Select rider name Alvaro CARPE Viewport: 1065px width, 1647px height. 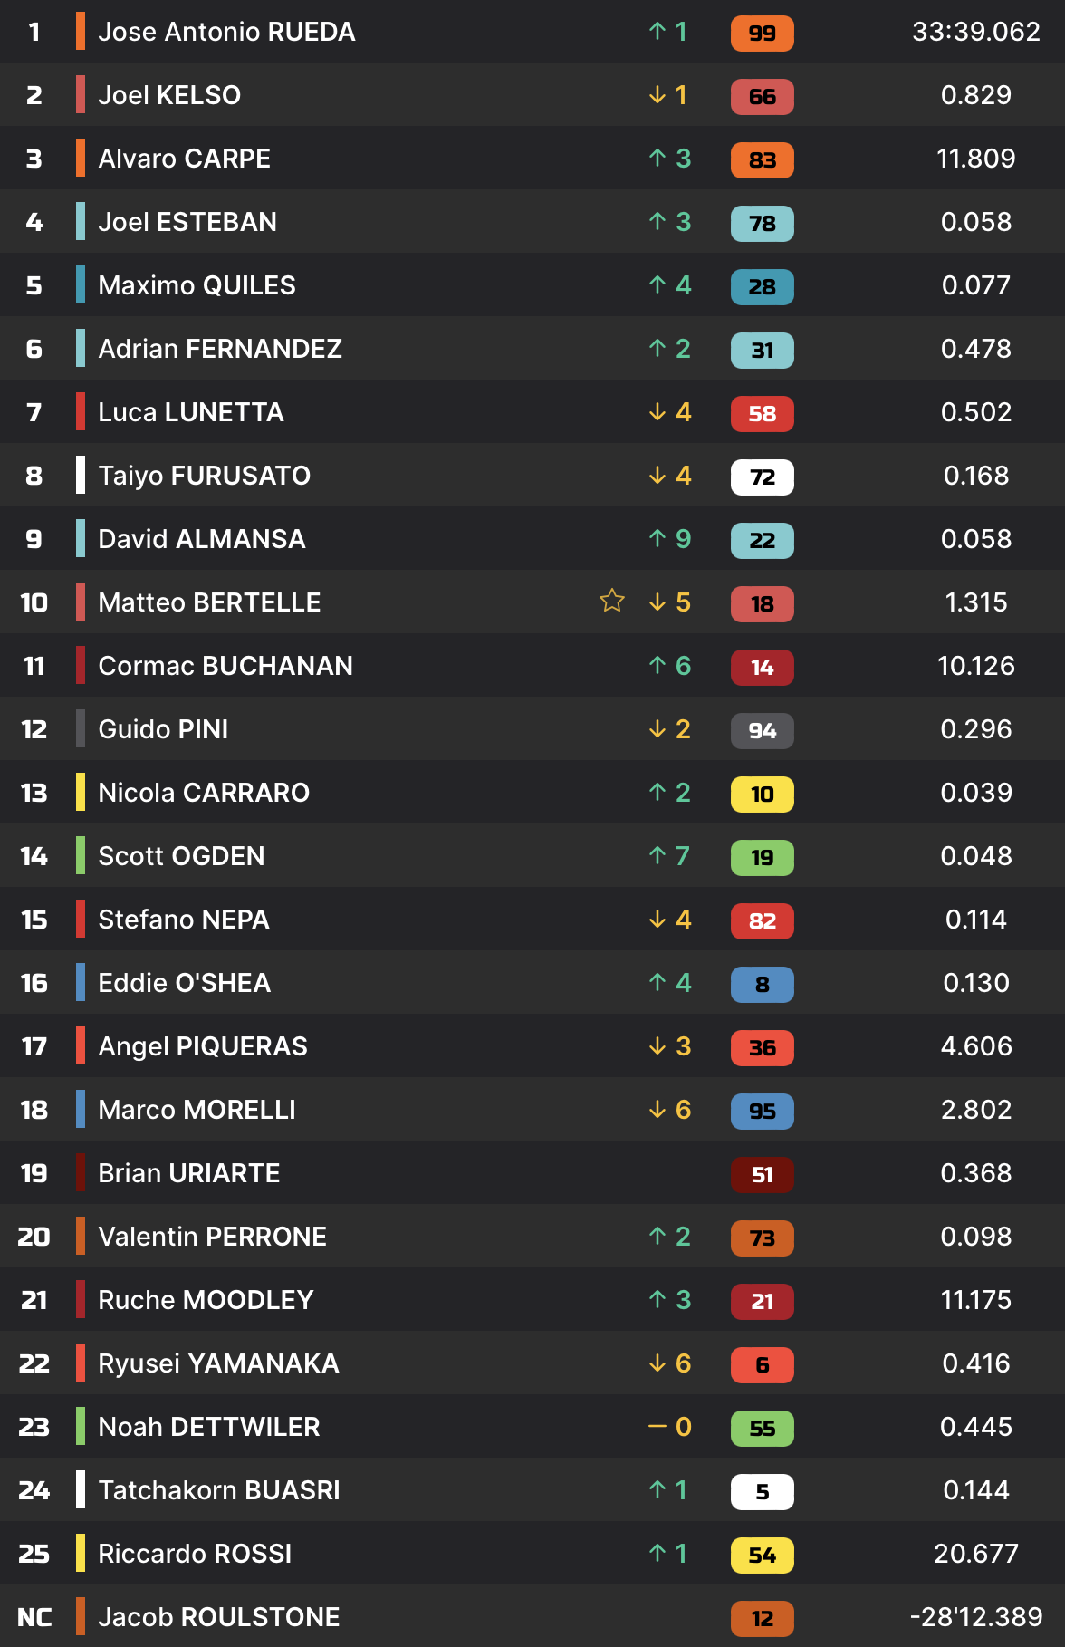tap(184, 159)
